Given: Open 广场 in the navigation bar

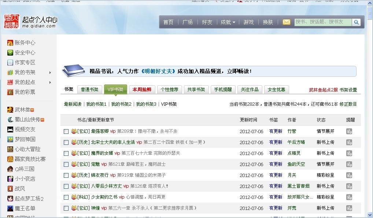Looking at the screenshot, I should tap(188, 22).
